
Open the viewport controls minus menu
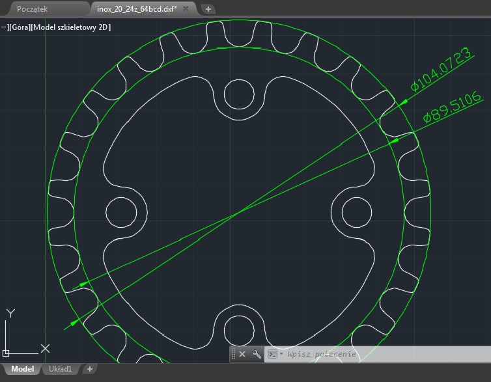point(4,27)
